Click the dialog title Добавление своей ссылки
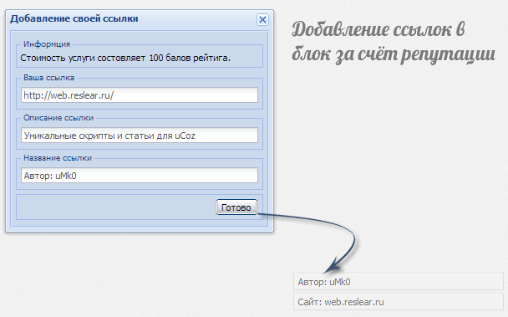 [74, 18]
